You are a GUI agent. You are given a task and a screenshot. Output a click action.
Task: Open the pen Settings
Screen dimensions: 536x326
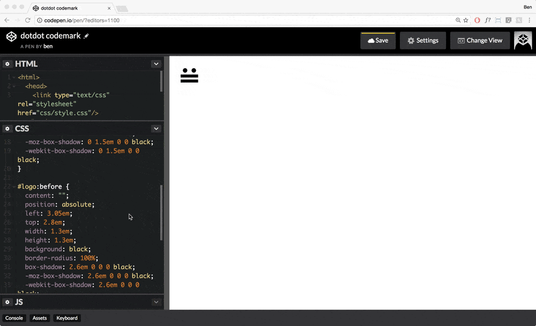coord(422,41)
